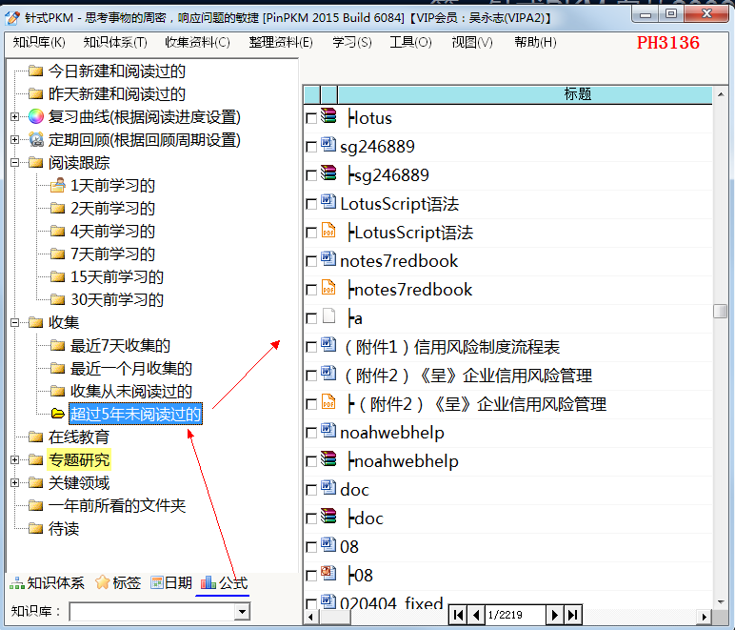
Task: Click the periodic review clock icon
Action: 36,140
